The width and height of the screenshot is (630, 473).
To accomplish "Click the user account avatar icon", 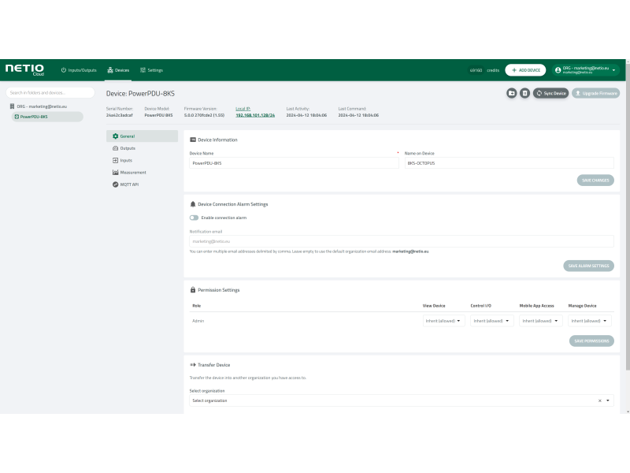I will click(x=558, y=70).
